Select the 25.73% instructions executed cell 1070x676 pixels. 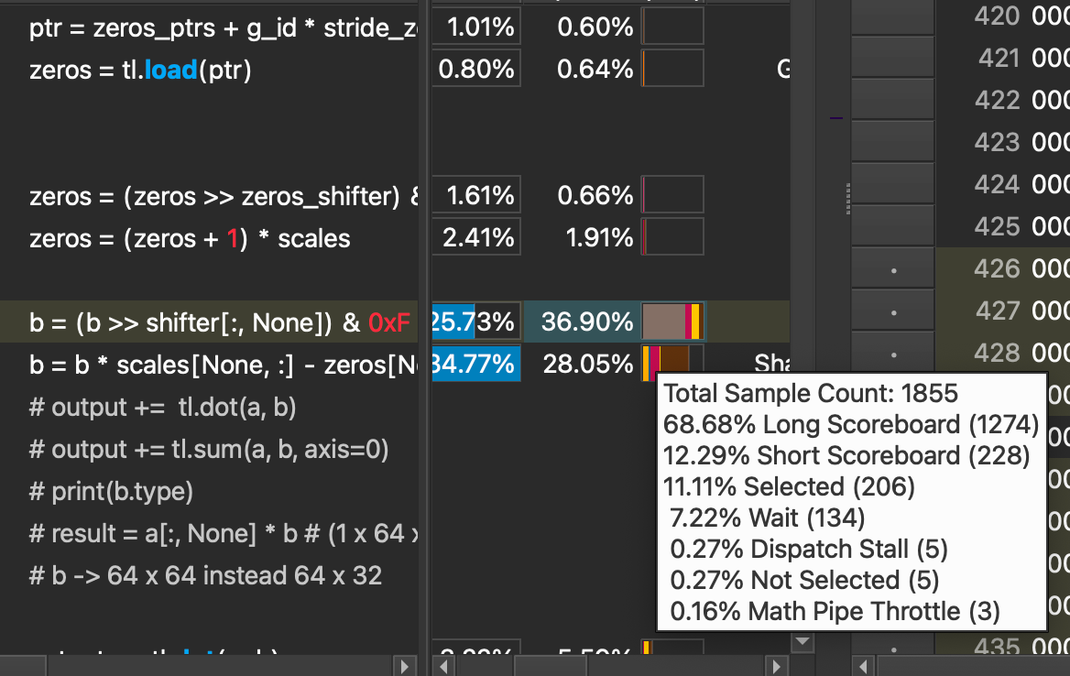tap(476, 322)
